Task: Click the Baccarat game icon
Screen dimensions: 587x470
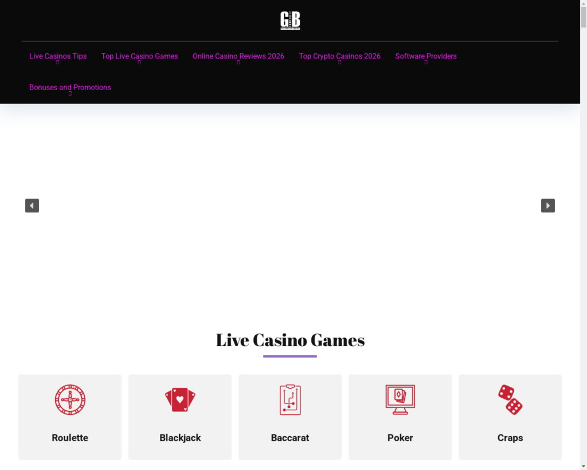Action: [x=290, y=399]
